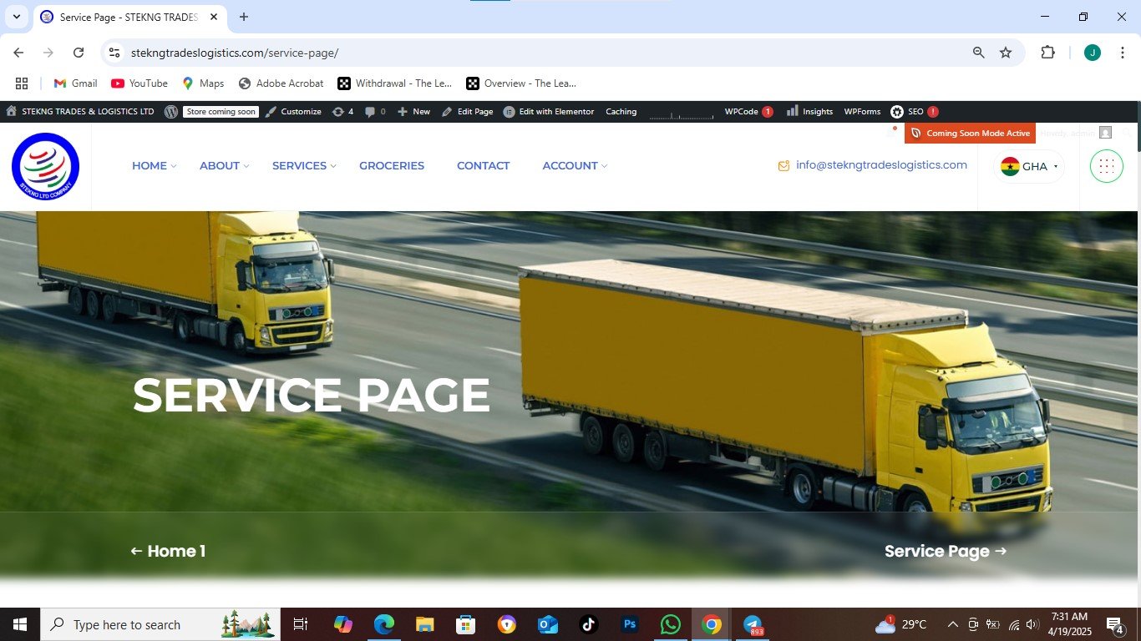This screenshot has height=641, width=1141.
Task: Expand the SERVICES menu dropdown
Action: (x=304, y=166)
